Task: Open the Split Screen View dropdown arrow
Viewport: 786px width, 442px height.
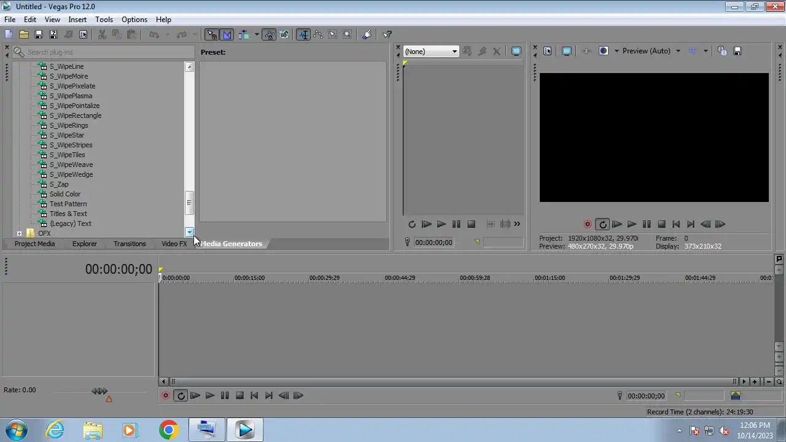Action: [x=616, y=51]
